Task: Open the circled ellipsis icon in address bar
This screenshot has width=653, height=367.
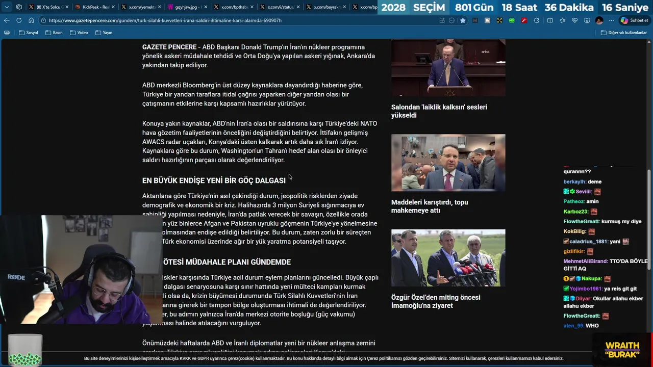Action: click(x=451, y=20)
